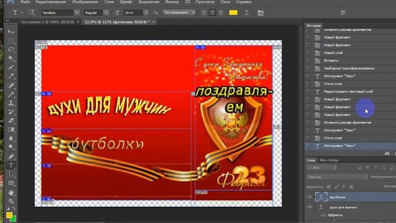Image resolution: width=396 pixels, height=223 pixels.
Task: Select history state Свободное трансформирование
Action: (349, 68)
